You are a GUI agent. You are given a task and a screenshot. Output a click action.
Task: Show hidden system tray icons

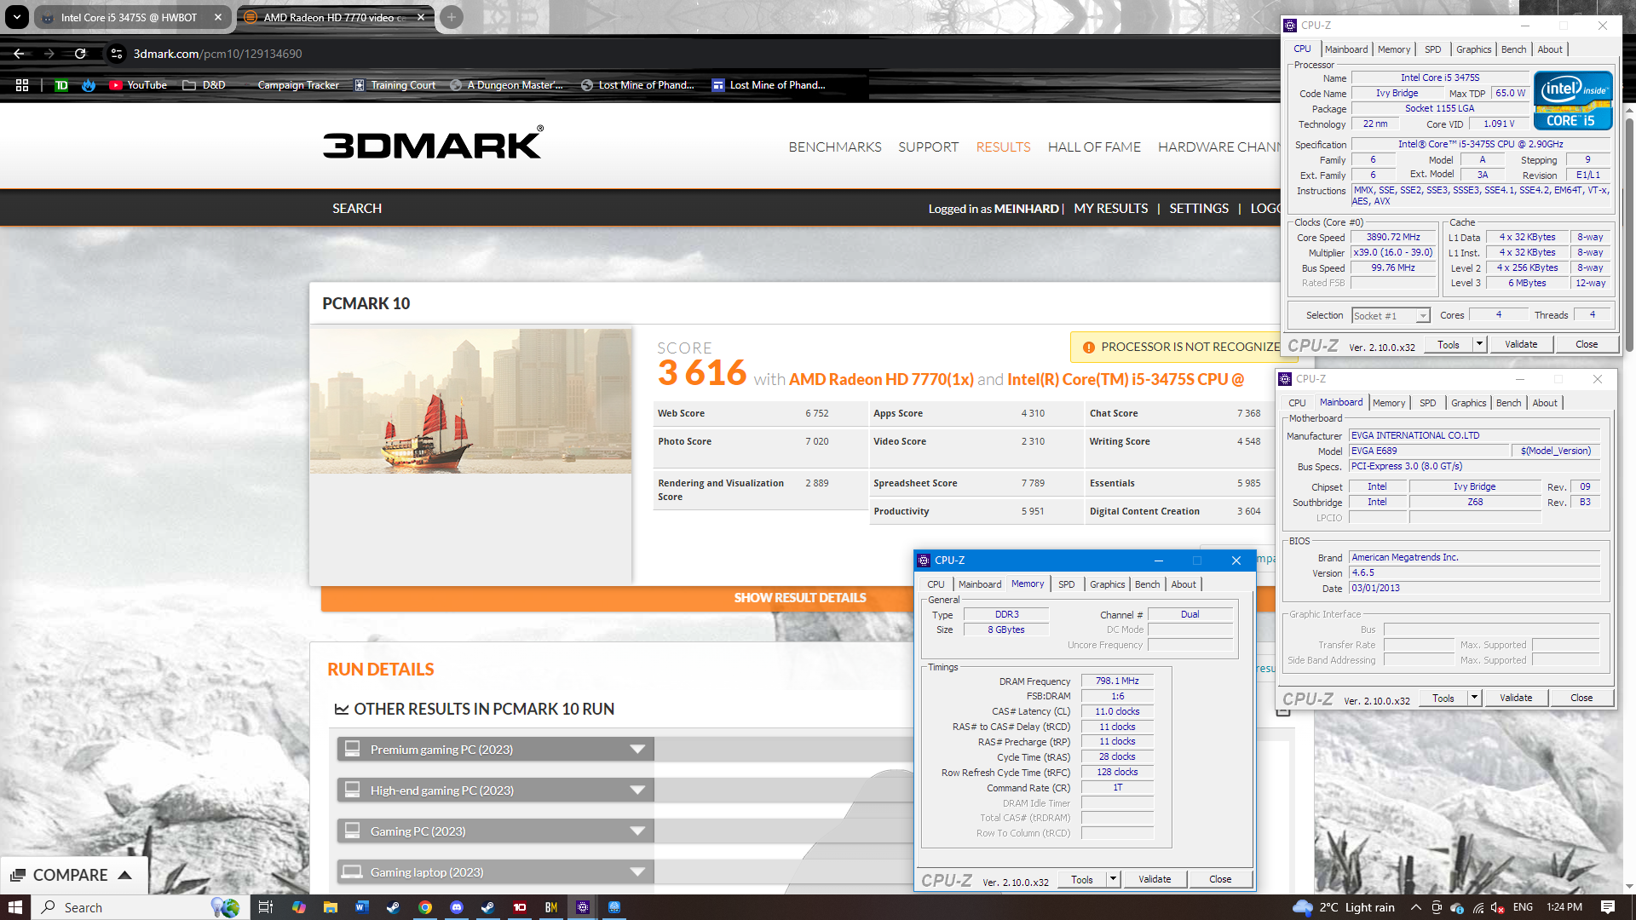pyautogui.click(x=1415, y=907)
